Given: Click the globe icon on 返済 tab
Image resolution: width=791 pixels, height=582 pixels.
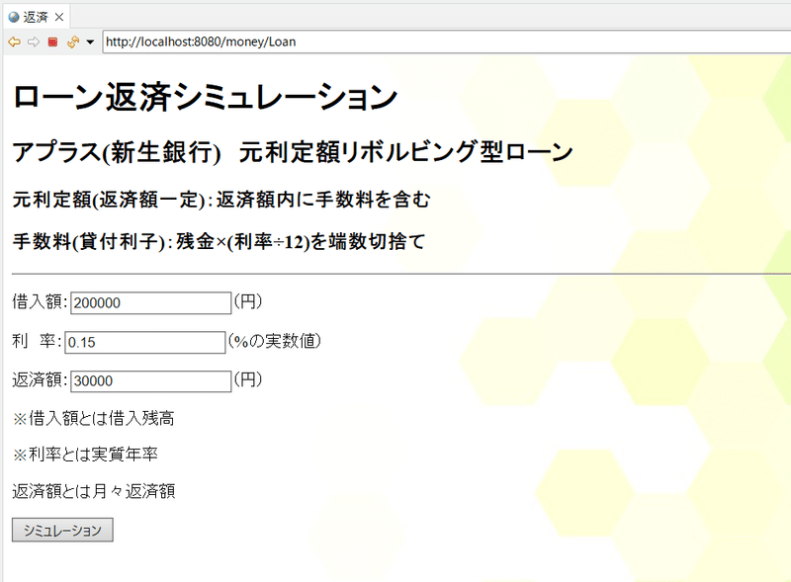Looking at the screenshot, I should (14, 17).
